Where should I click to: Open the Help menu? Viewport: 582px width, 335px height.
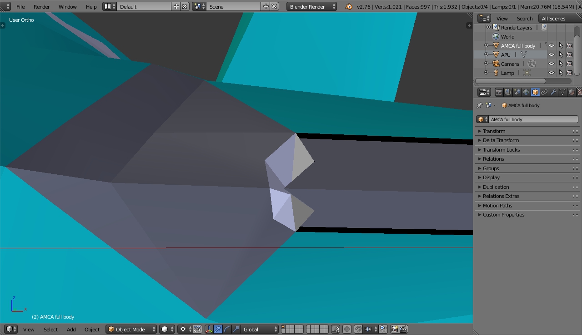click(x=91, y=7)
